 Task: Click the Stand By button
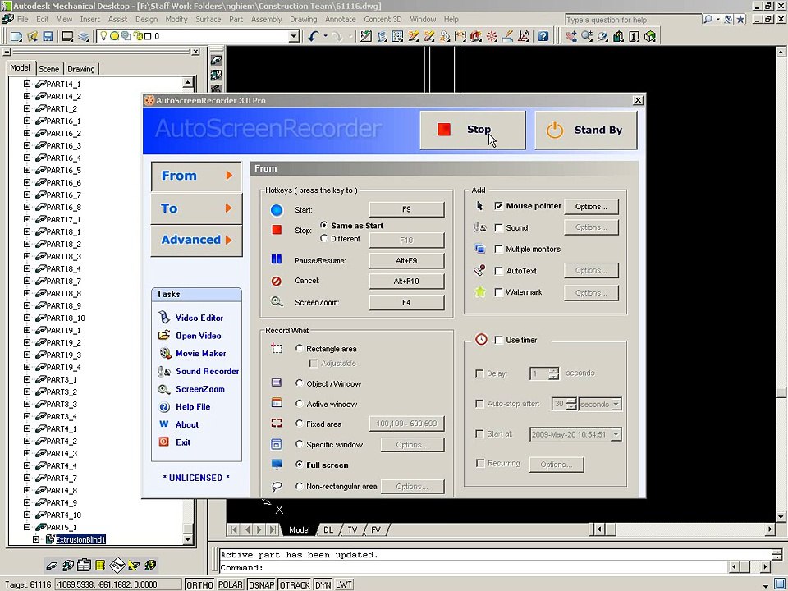point(586,130)
